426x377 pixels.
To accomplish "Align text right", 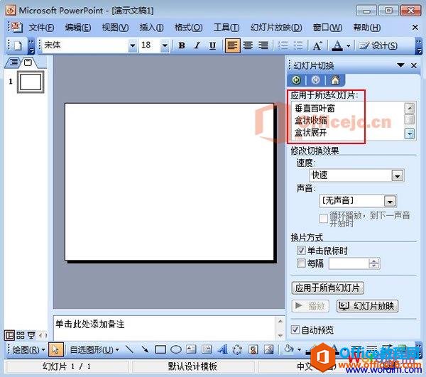I will point(263,45).
